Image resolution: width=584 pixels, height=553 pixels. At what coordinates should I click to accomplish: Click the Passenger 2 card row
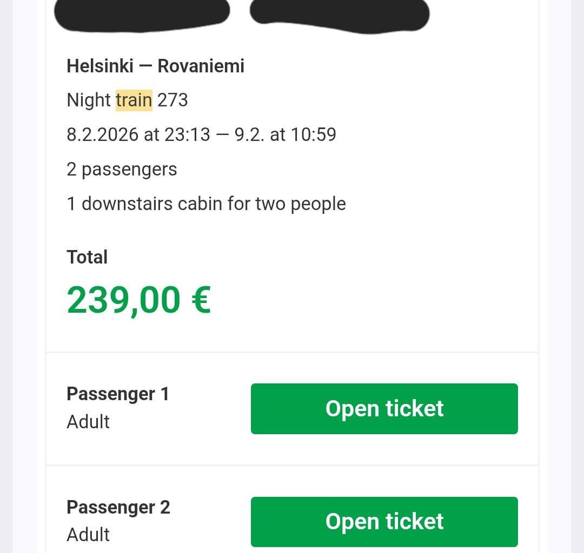click(292, 518)
